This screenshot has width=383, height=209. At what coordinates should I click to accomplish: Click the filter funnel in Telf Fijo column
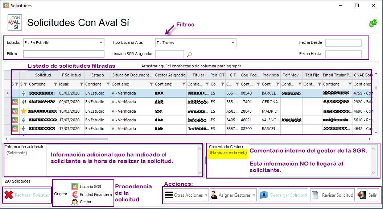tap(319, 84)
